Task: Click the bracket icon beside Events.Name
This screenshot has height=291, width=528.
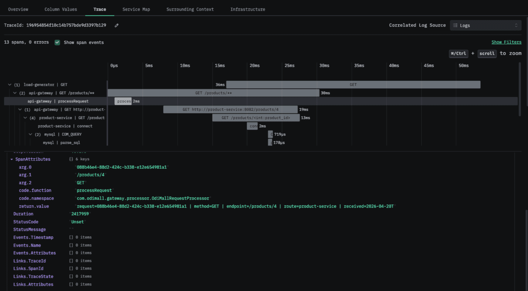Action: [71, 245]
